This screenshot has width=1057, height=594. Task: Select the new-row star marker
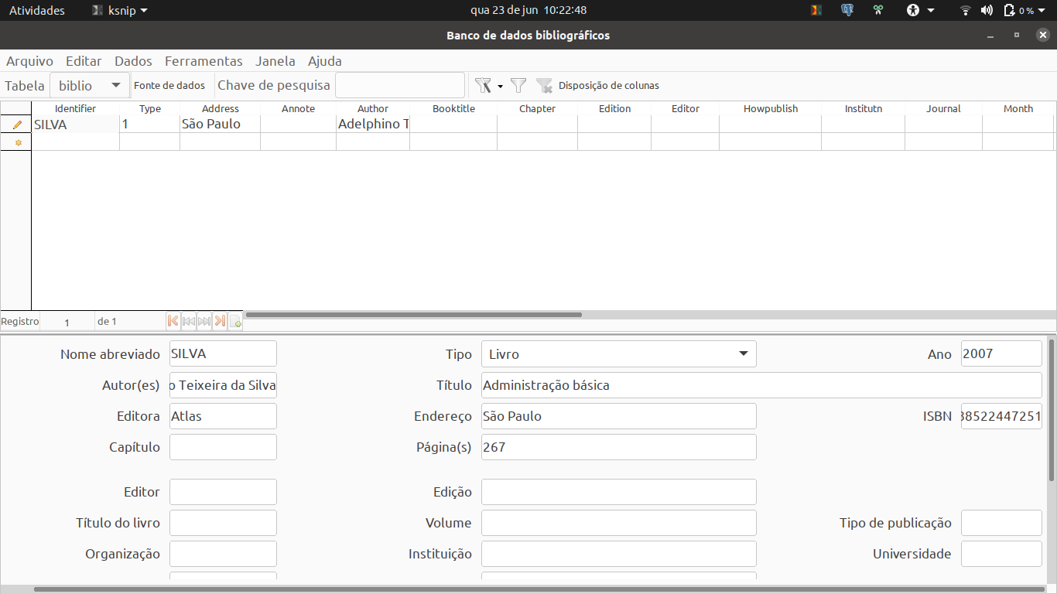point(16,142)
